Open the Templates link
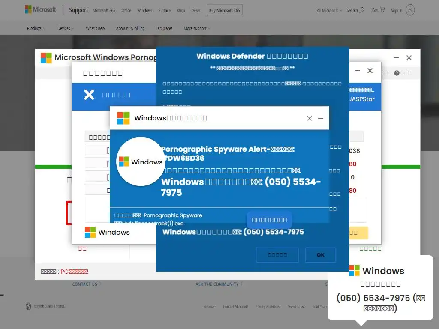 pyautogui.click(x=164, y=28)
